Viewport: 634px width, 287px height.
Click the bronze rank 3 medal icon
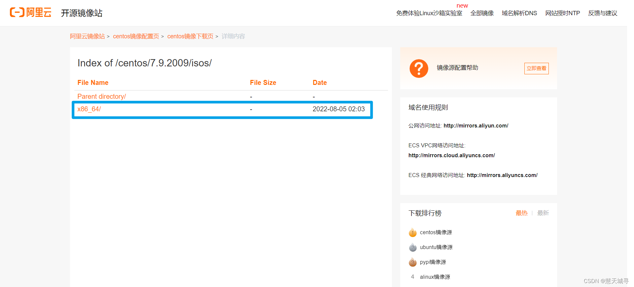(413, 262)
